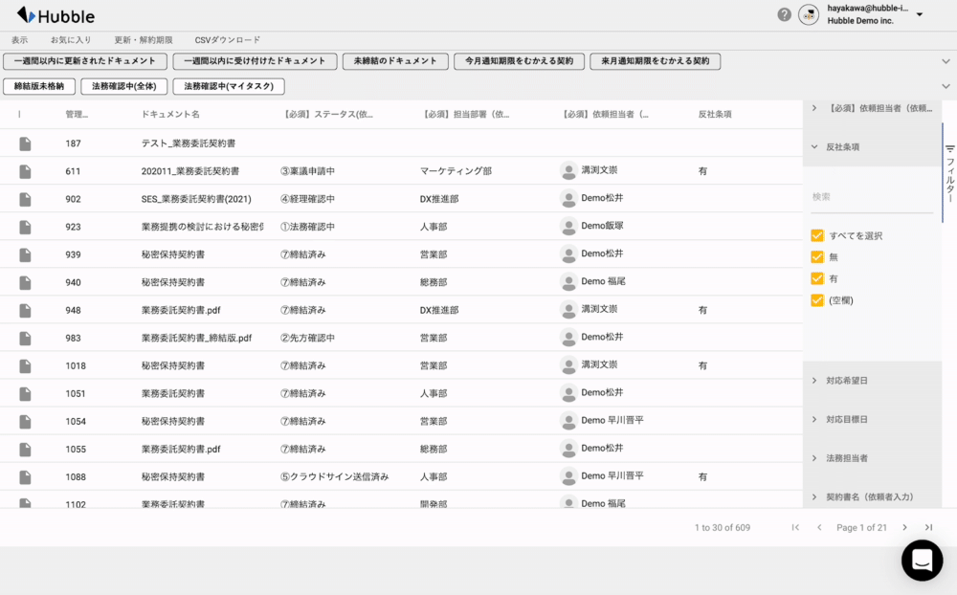
Task: Click document icon for row 611
Action: pos(25,171)
